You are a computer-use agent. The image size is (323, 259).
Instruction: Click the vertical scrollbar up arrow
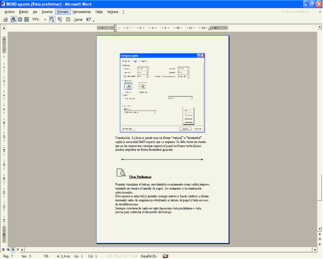click(320, 27)
